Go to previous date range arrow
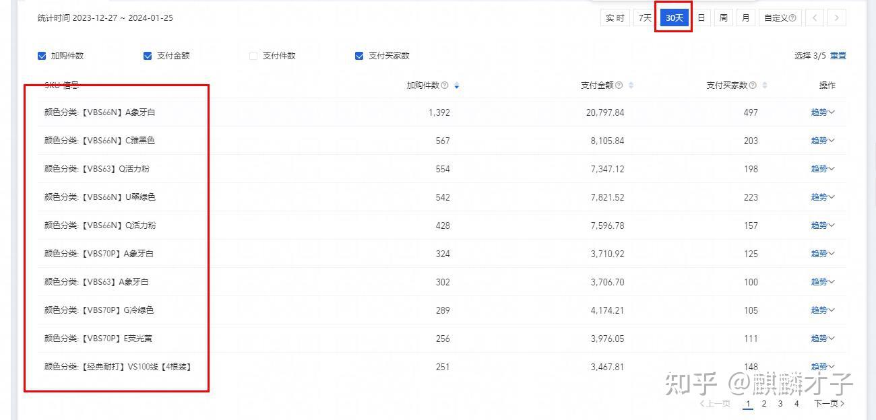 (815, 18)
